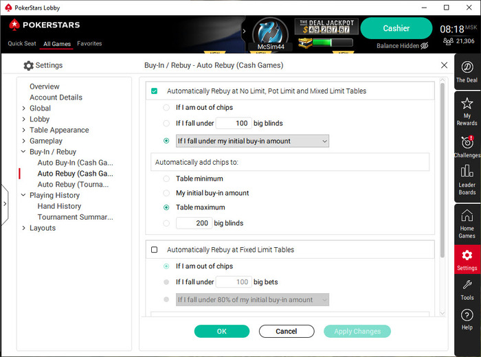The height and width of the screenshot is (357, 481).
Task: Expand the Gameplay section
Action: pos(23,141)
